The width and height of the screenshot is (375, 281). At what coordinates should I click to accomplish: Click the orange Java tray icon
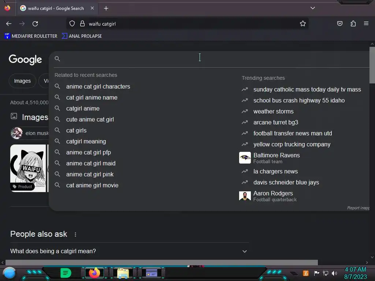pyautogui.click(x=306, y=273)
